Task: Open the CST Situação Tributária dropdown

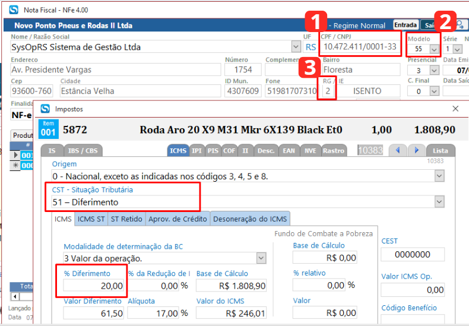Action: pos(439,202)
